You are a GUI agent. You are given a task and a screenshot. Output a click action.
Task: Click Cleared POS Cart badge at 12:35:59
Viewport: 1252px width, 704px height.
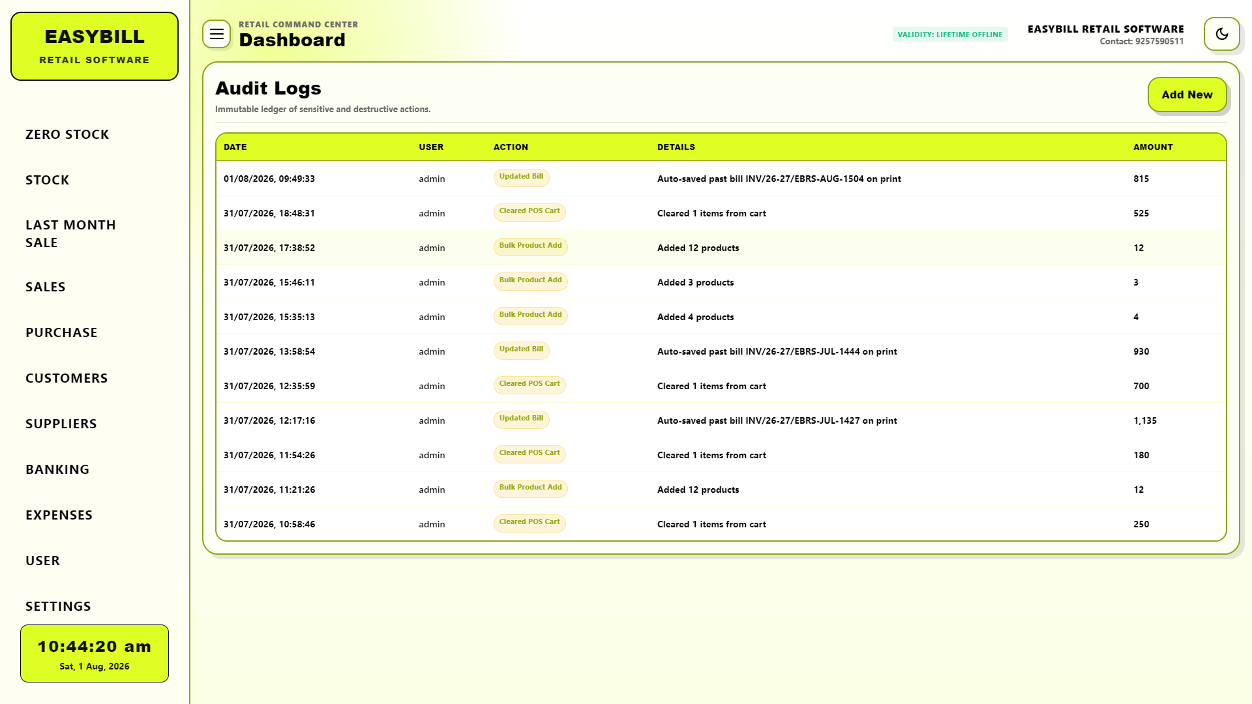click(529, 385)
